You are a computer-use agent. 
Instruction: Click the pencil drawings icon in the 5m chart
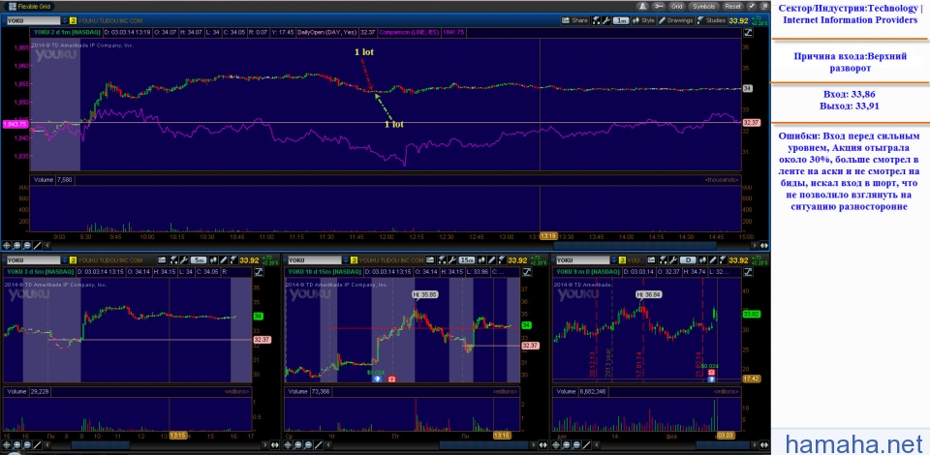coord(224,260)
